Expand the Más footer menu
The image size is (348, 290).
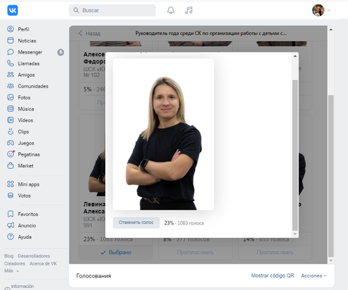pos(11,271)
